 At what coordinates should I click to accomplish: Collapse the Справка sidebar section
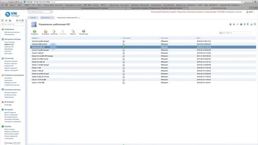click(8, 126)
